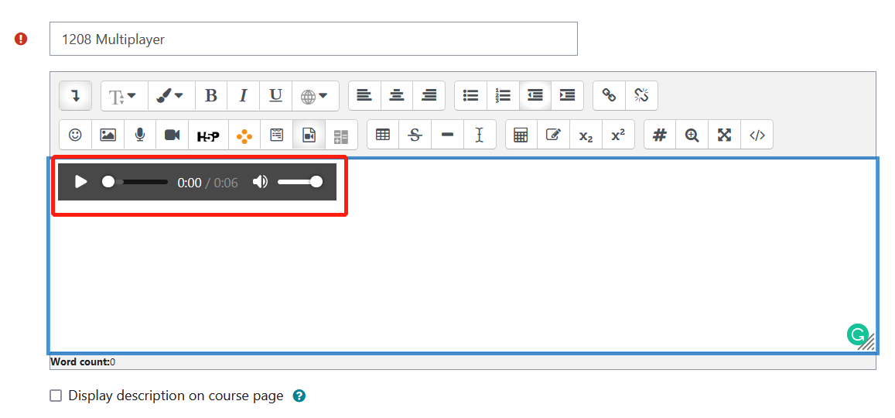Record video with the camera icon

coord(173,135)
